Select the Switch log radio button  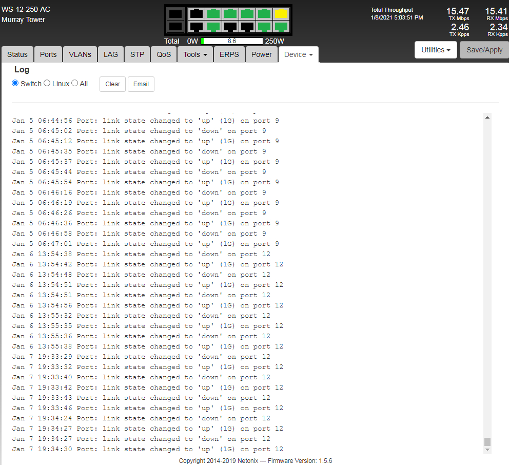pos(15,83)
